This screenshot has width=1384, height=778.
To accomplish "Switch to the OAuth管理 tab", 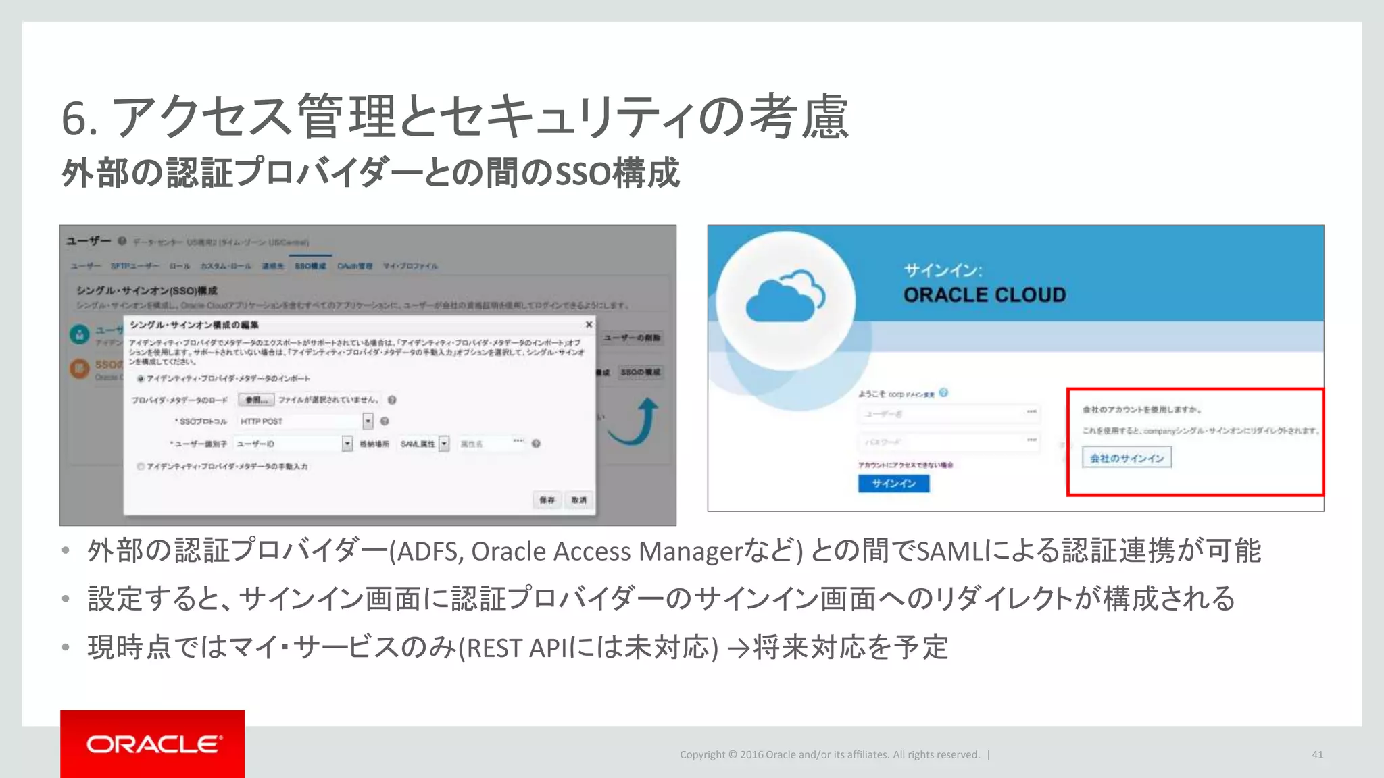I will pos(355,266).
